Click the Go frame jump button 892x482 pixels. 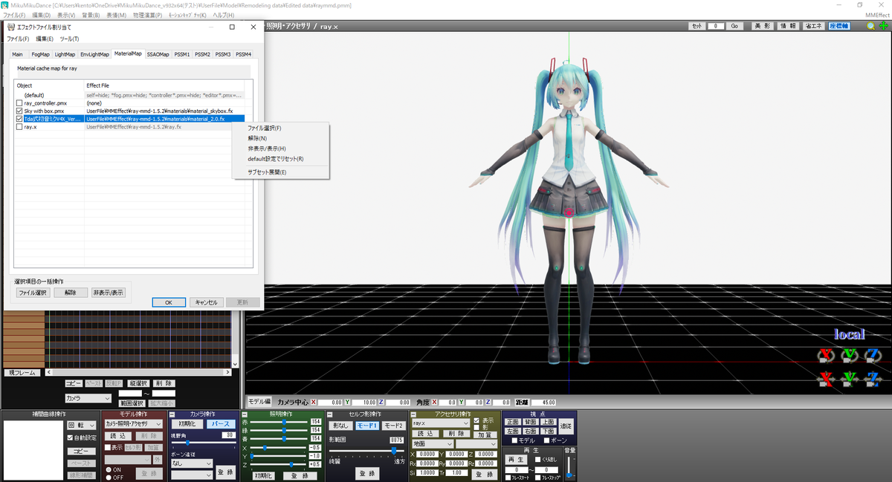734,25
